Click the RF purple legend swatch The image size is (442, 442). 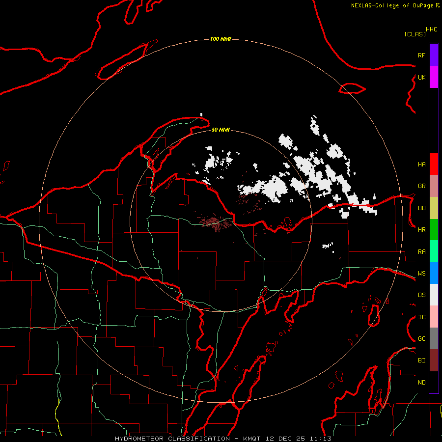coord(434,55)
